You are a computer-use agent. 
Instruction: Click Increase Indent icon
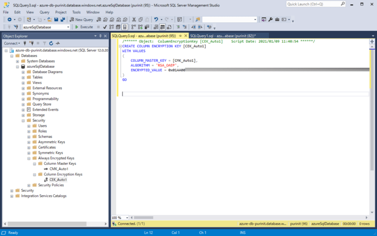[x=200, y=27]
